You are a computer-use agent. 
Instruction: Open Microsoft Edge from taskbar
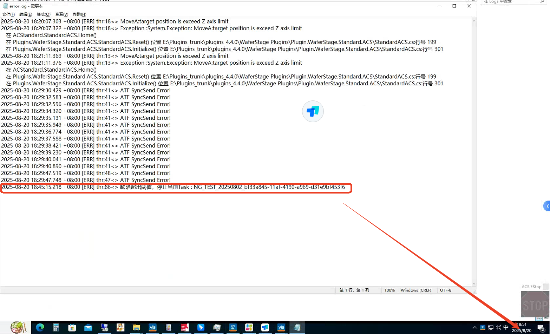click(x=40, y=327)
